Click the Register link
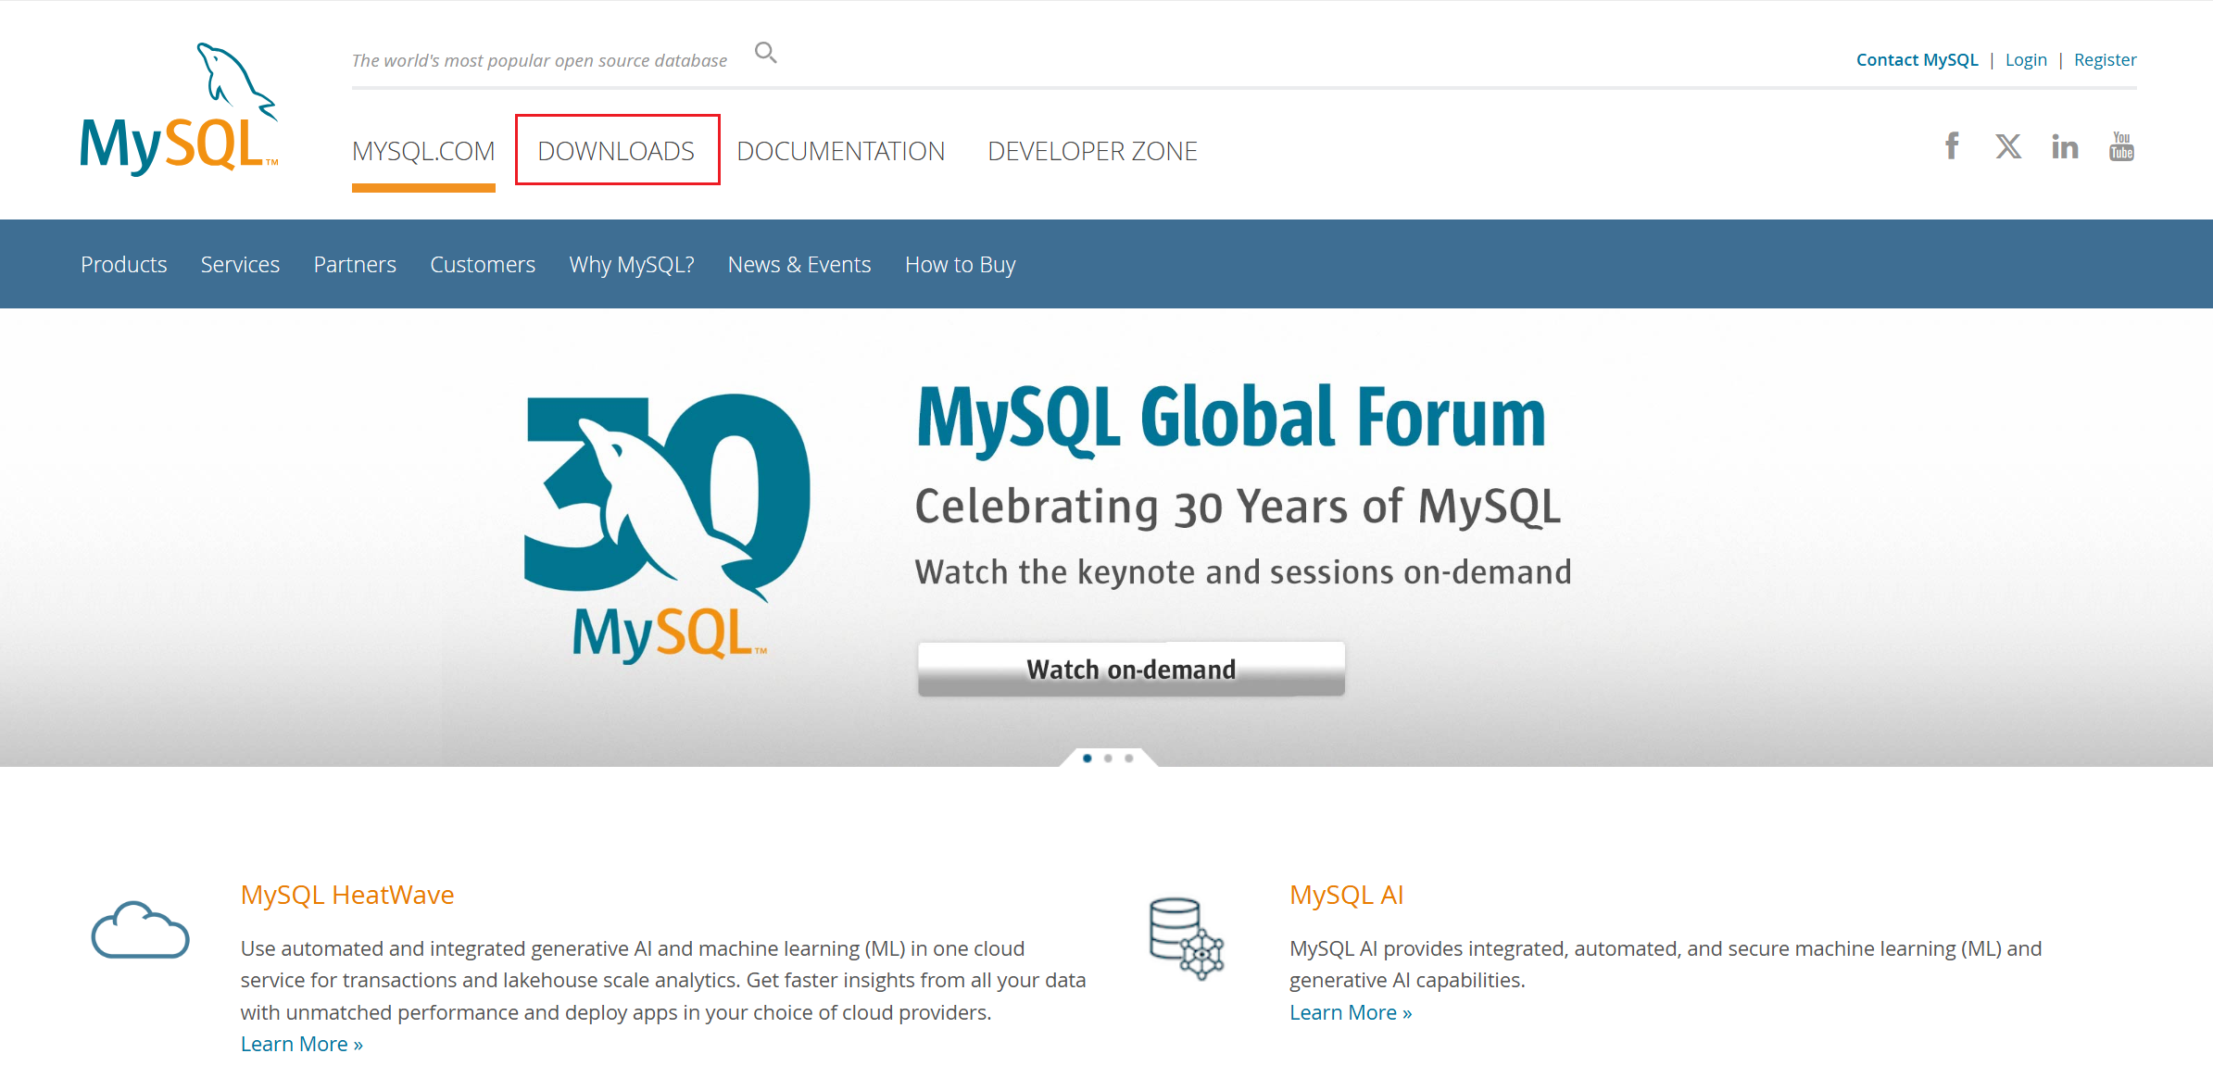This screenshot has width=2213, height=1066. 2106,60
